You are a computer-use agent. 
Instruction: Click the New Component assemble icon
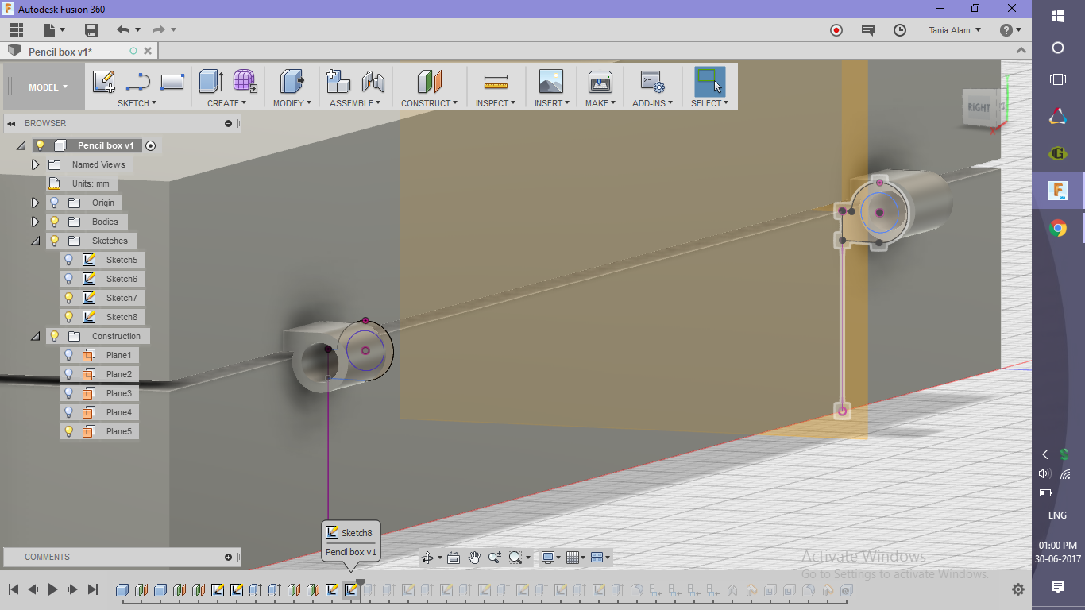pos(338,81)
